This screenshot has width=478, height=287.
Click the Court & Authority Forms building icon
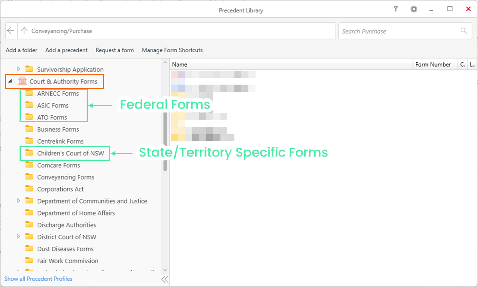click(x=22, y=81)
